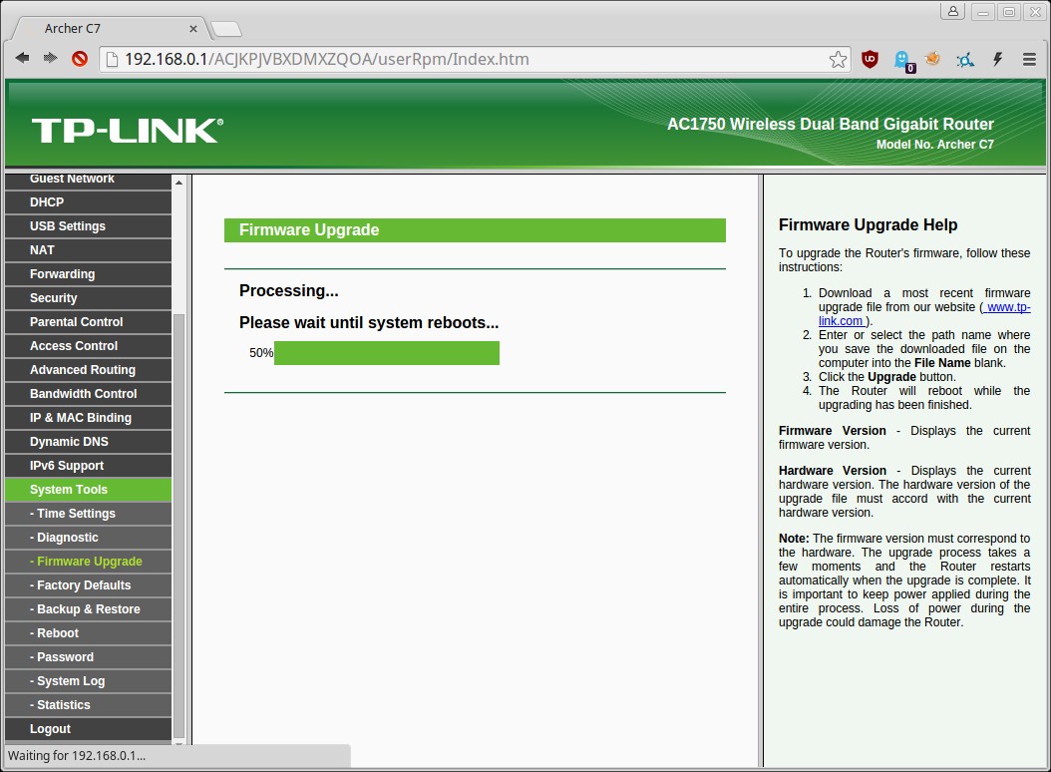Screen dimensions: 1051x772
Task: Click Logout in the sidebar
Action: click(89, 729)
